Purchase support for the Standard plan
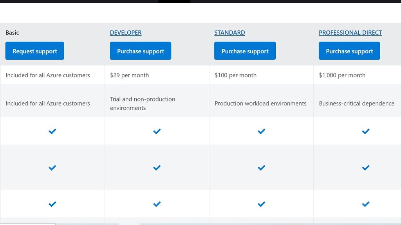 245,51
